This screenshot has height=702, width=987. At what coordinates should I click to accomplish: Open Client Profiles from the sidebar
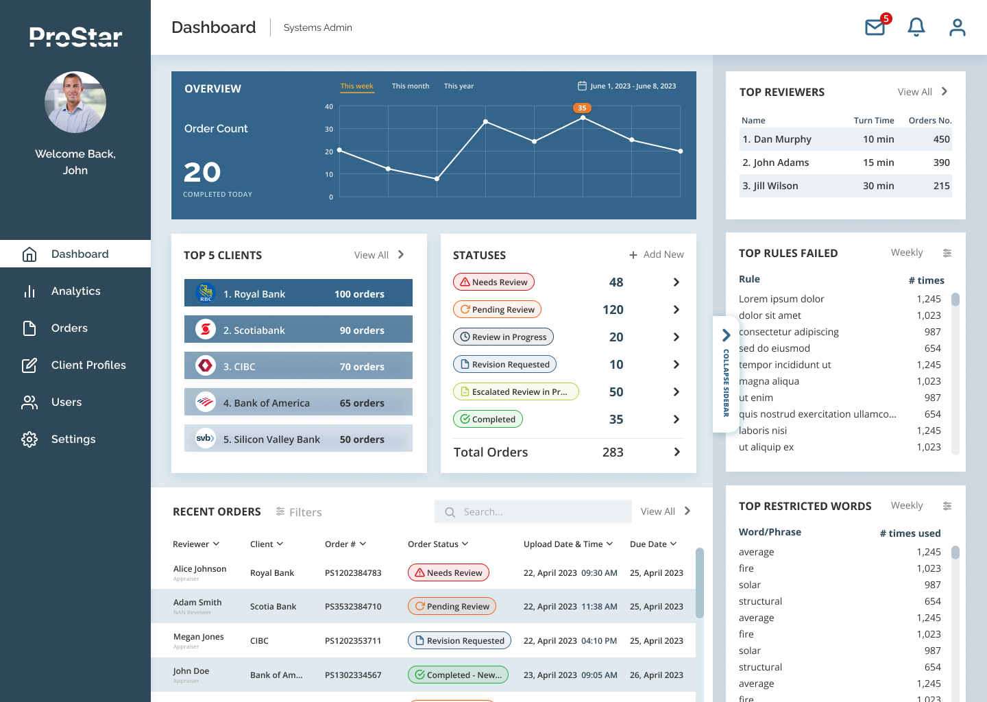(x=88, y=365)
